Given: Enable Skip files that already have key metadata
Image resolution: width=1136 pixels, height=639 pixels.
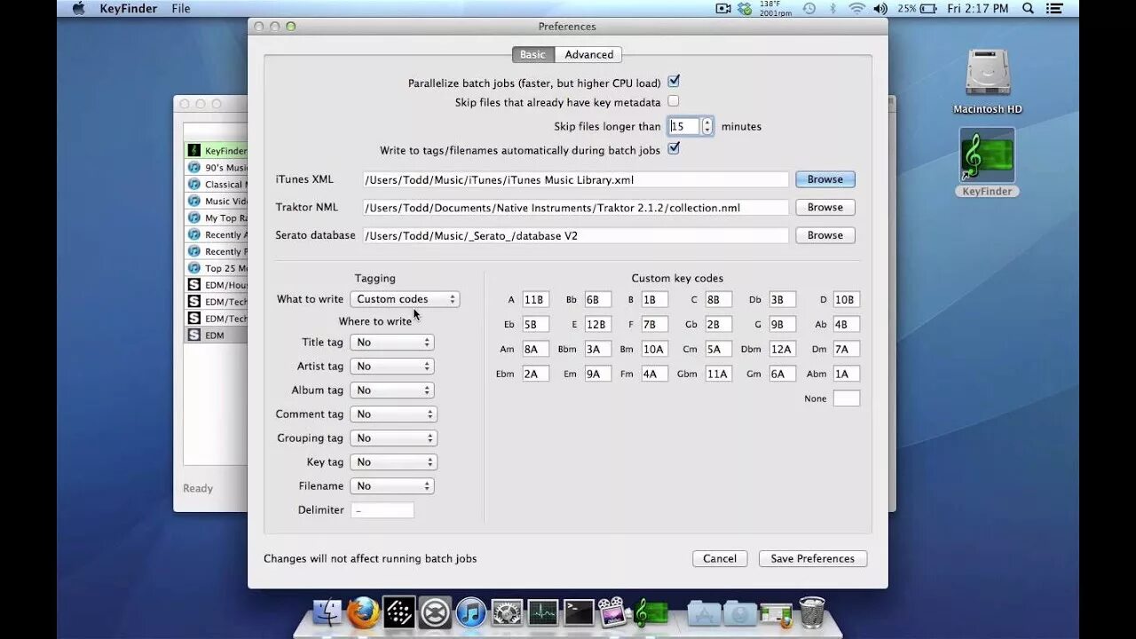Looking at the screenshot, I should pos(674,101).
